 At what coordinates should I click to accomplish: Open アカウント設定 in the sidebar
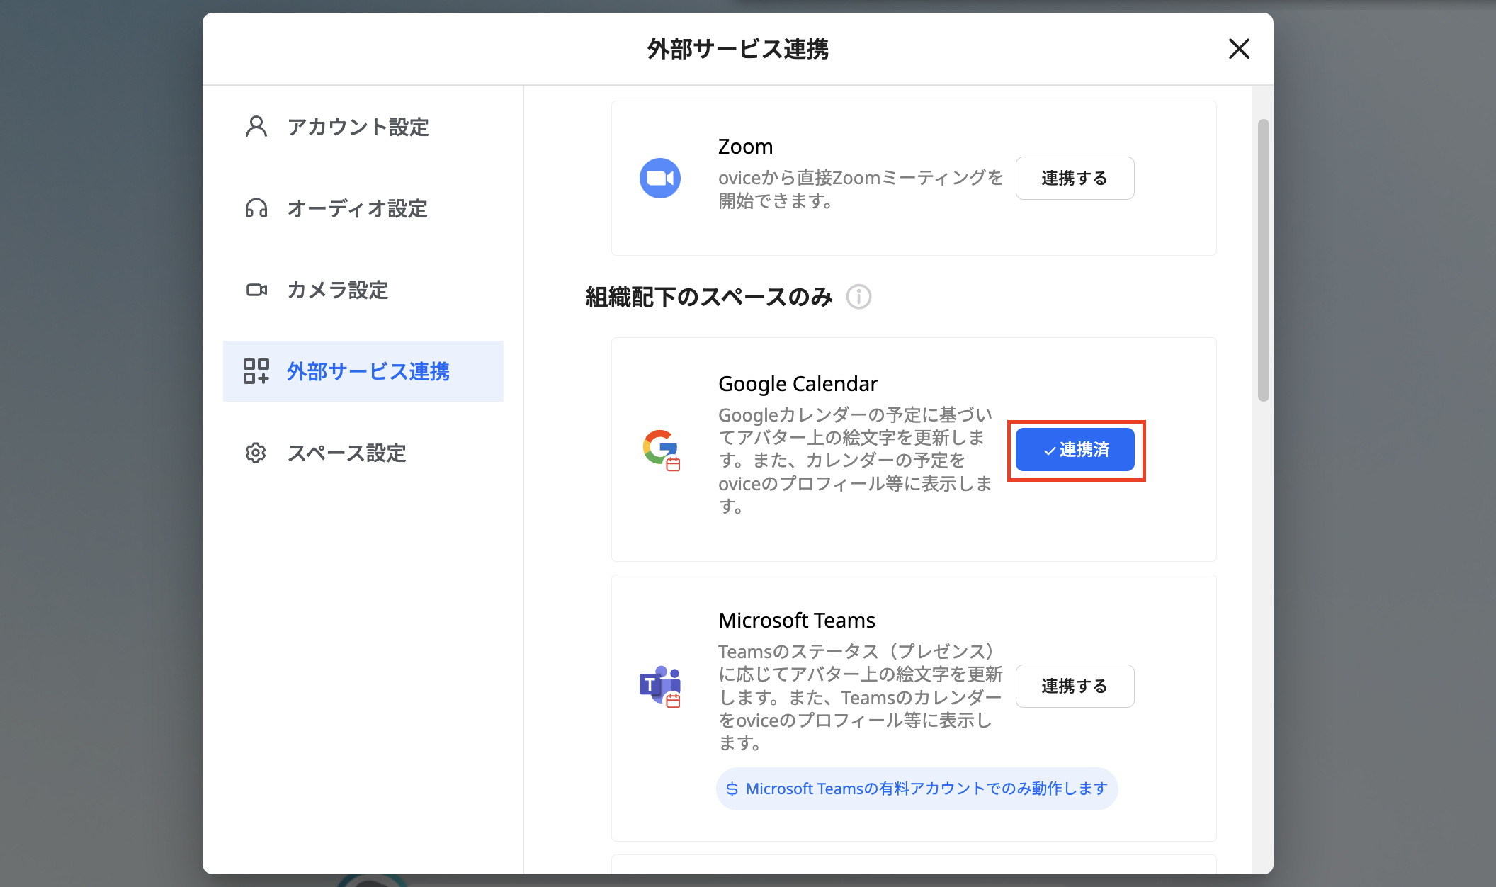pyautogui.click(x=363, y=127)
